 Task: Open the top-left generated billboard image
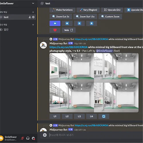point(72,68)
